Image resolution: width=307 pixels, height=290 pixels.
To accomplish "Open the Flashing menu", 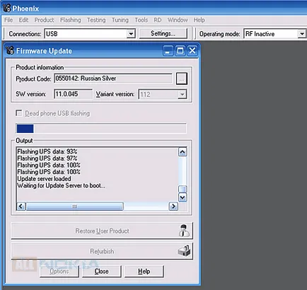I will pyautogui.click(x=71, y=20).
